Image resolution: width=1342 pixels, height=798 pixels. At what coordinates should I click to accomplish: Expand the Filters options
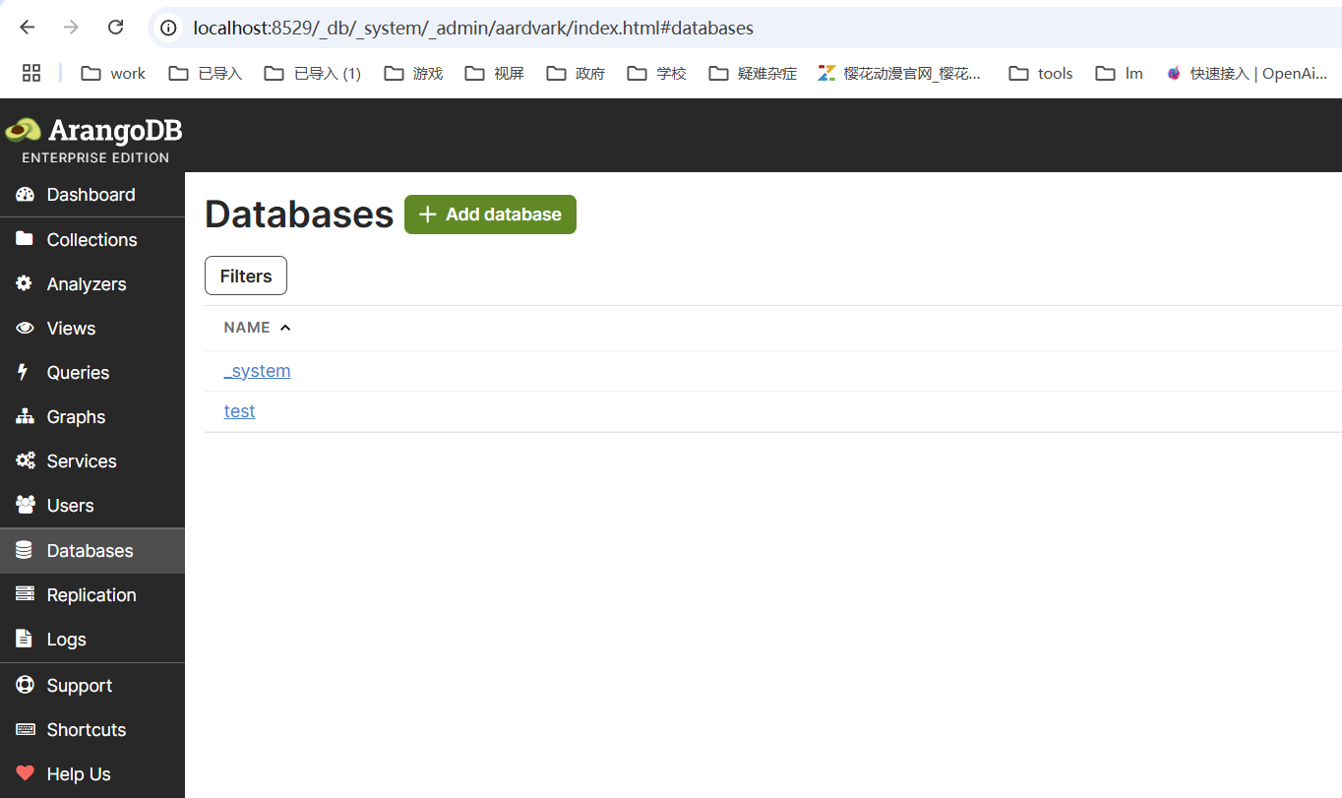click(245, 276)
